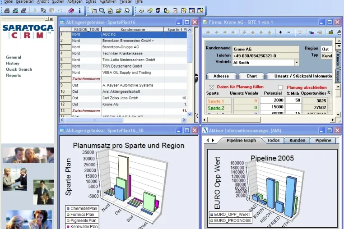Click the handshake photo thumbnail in sidebar
The image size is (344, 229).
coord(15,179)
